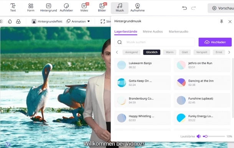Select the Anregend mood tag
The image size is (234, 148).
pos(132,52)
